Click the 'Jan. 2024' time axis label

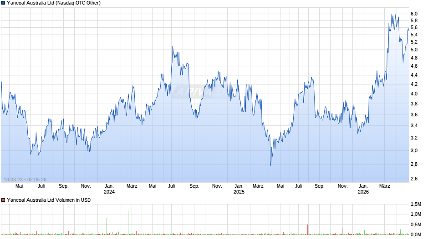(109, 189)
